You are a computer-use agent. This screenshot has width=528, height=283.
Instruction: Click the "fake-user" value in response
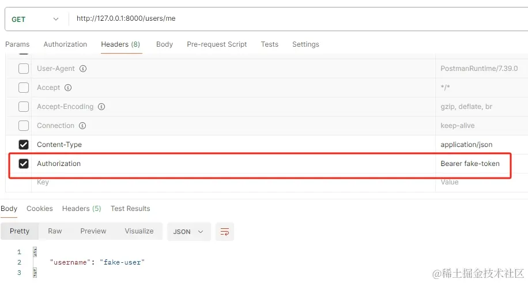122,262
